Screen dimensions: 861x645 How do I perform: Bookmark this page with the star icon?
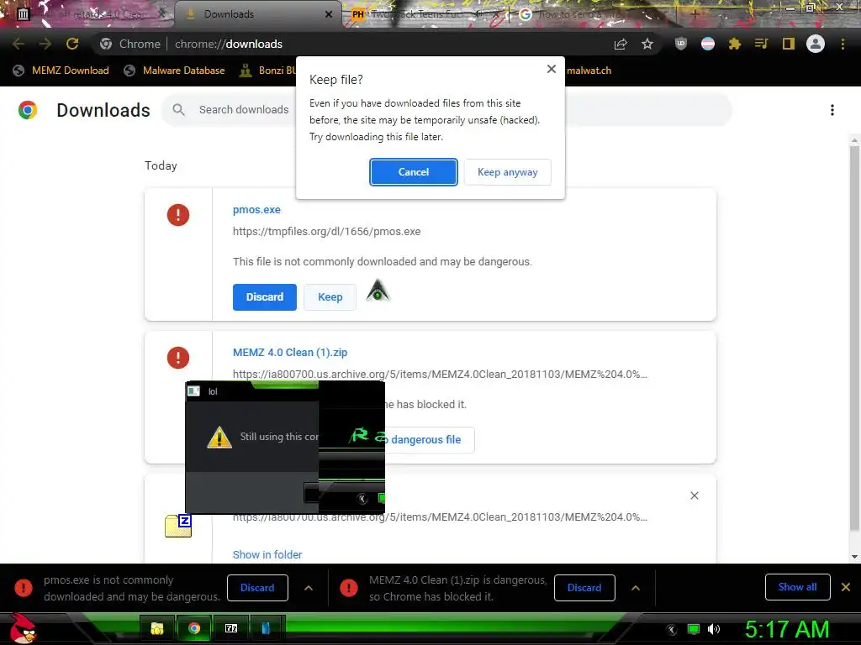(x=647, y=44)
